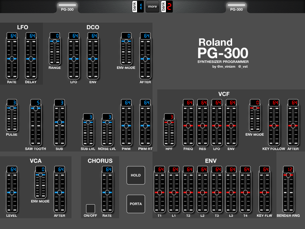305x229 pixels.
Task: Click the CHORUS section heading
Action: [x=100, y=161]
